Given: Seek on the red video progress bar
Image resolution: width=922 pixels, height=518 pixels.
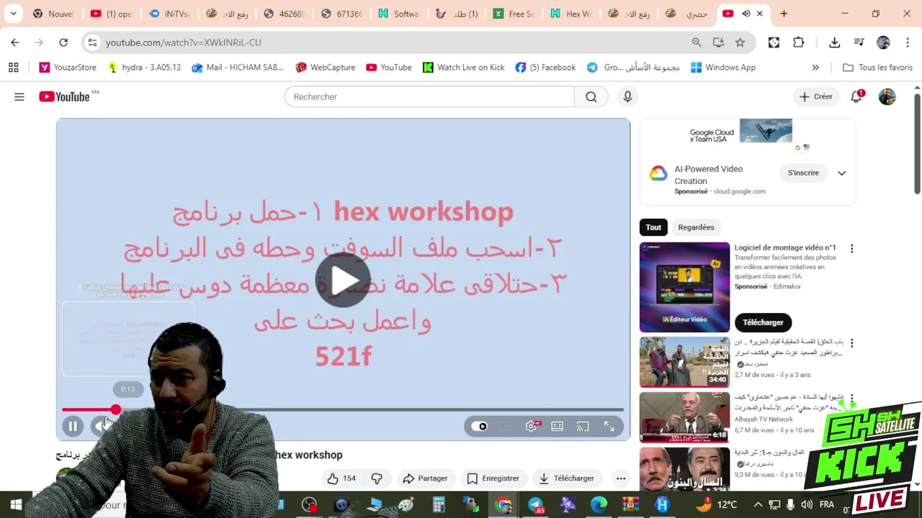Looking at the screenshot, I should pyautogui.click(x=343, y=409).
